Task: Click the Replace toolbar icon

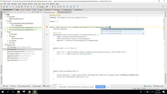Action: (x=28, y=7)
